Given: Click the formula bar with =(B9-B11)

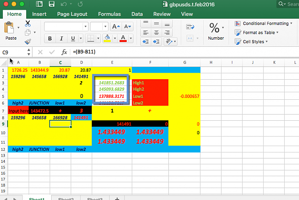Looking at the screenshot, I should click(x=184, y=52).
